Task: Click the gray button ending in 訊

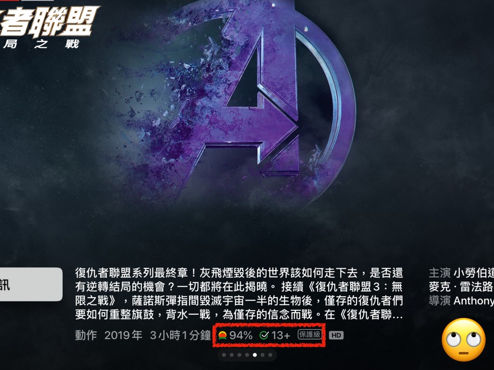Action: 31,284
